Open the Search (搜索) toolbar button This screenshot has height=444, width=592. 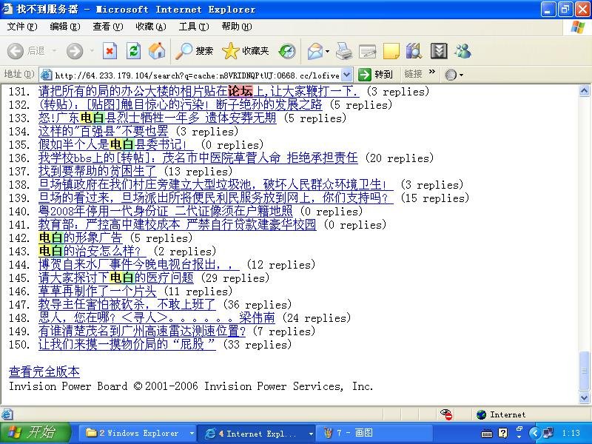pyautogui.click(x=195, y=51)
